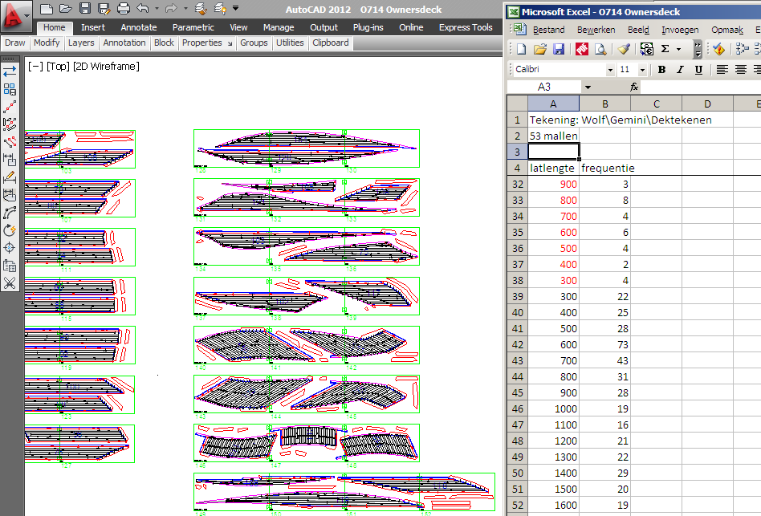Toggle Italic formatting in Excel
This screenshot has height=516, width=761.
click(x=680, y=70)
